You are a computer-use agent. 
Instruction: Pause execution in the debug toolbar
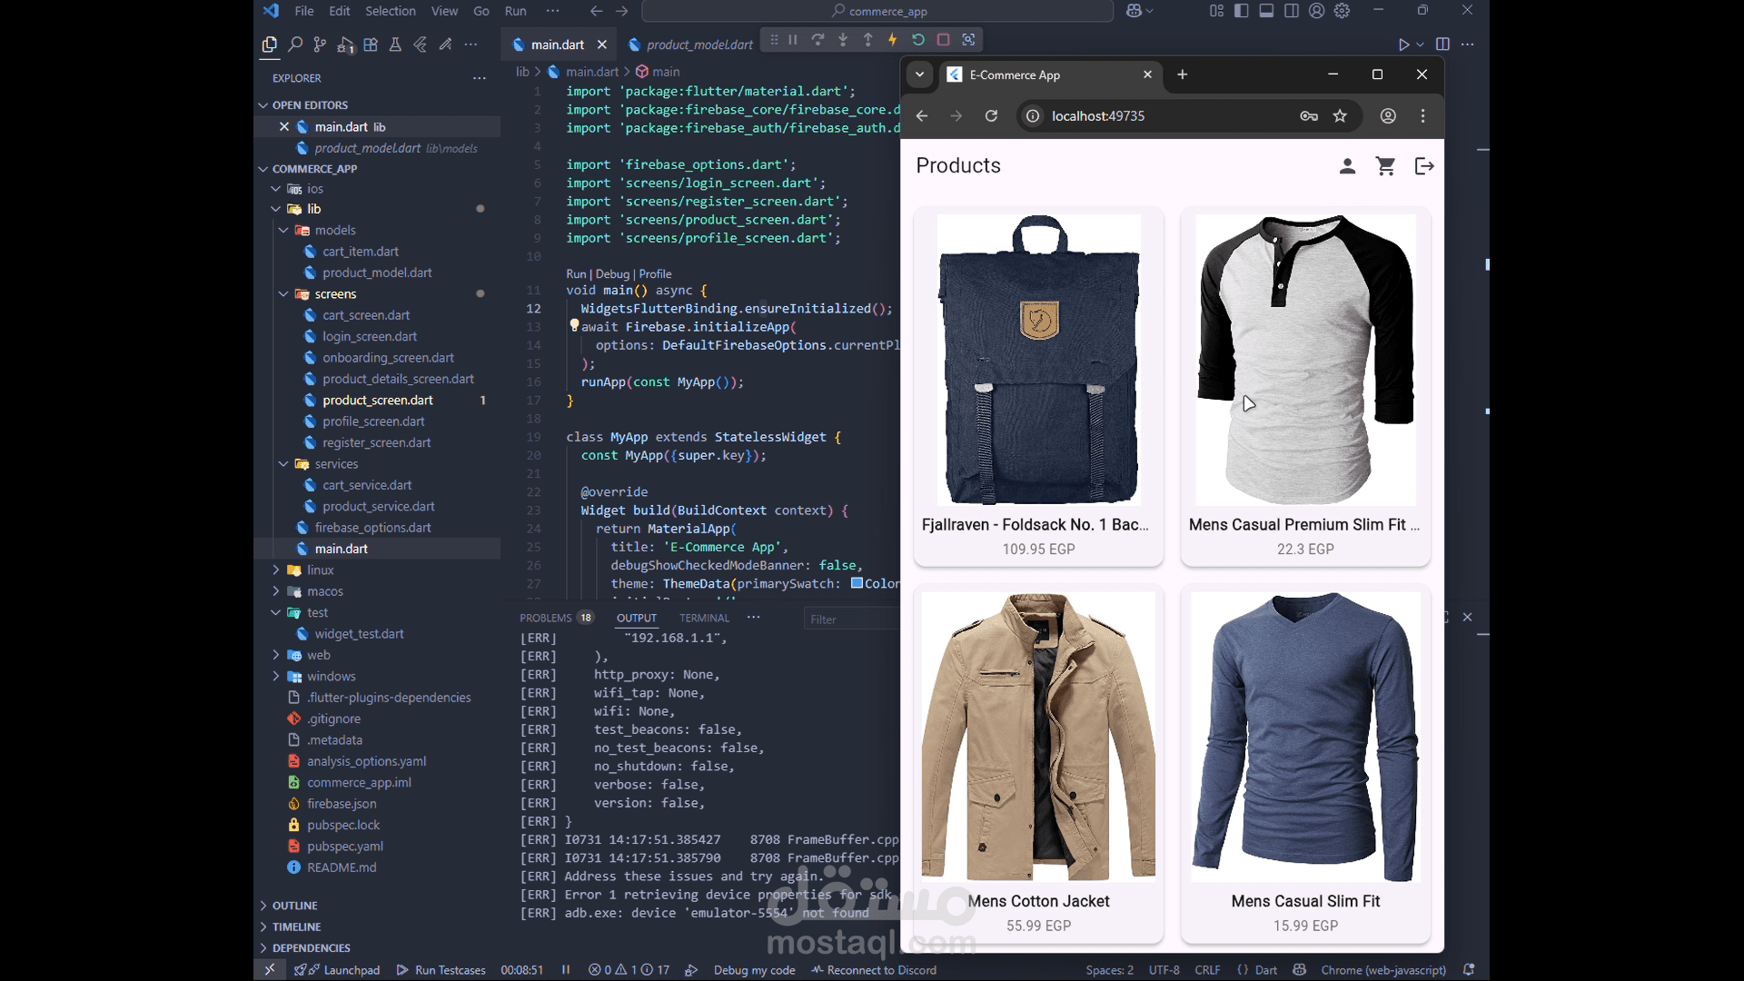click(791, 40)
